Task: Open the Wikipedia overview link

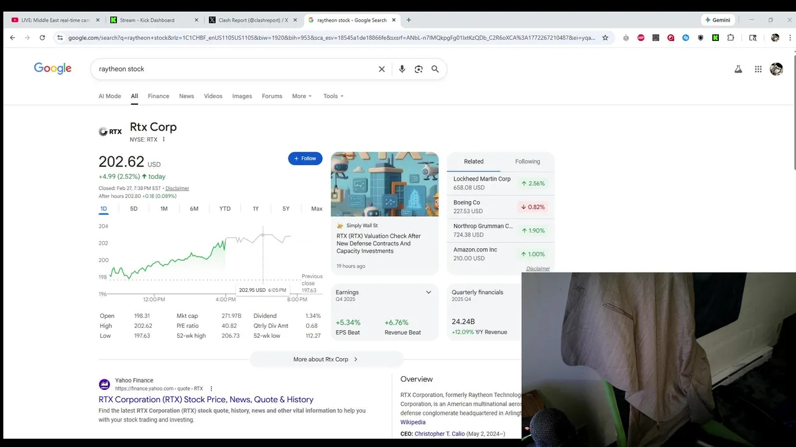Action: [x=413, y=423]
